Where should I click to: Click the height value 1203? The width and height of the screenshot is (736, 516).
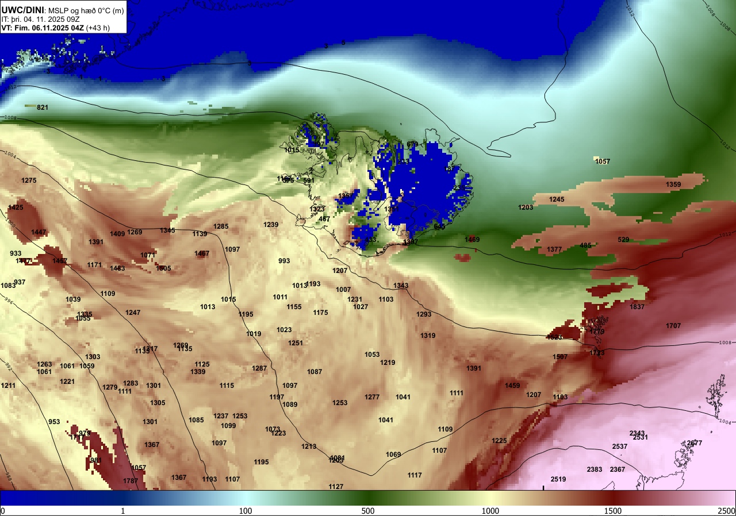point(526,207)
